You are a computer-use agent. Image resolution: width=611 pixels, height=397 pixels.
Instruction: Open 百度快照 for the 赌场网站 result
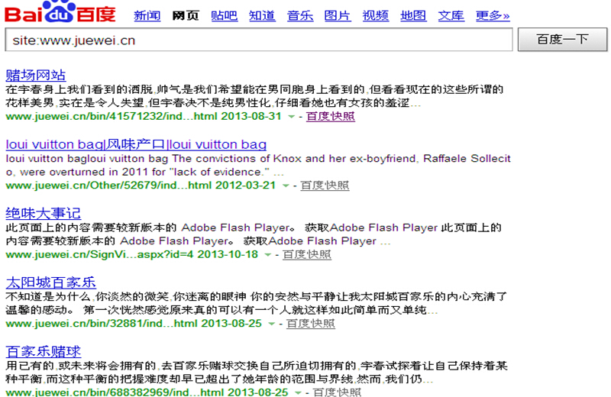coord(331,116)
